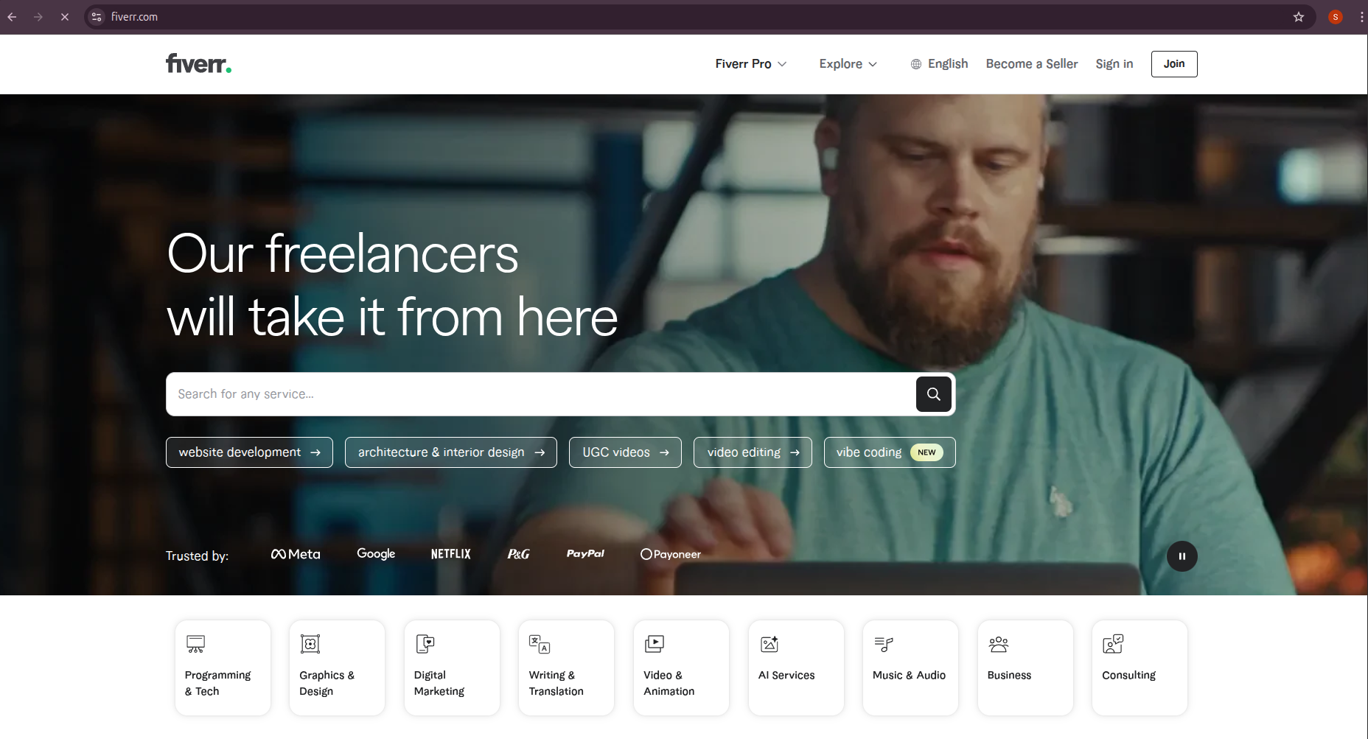
Task: Open the English language selector
Action: pos(939,64)
